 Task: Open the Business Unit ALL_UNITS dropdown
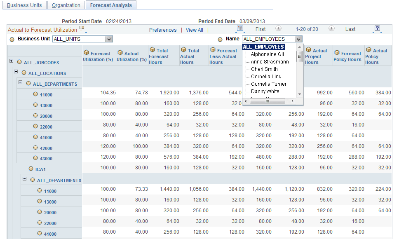click(x=109, y=39)
